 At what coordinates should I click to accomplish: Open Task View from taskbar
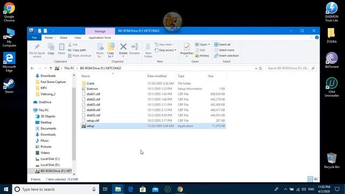coord(105,189)
